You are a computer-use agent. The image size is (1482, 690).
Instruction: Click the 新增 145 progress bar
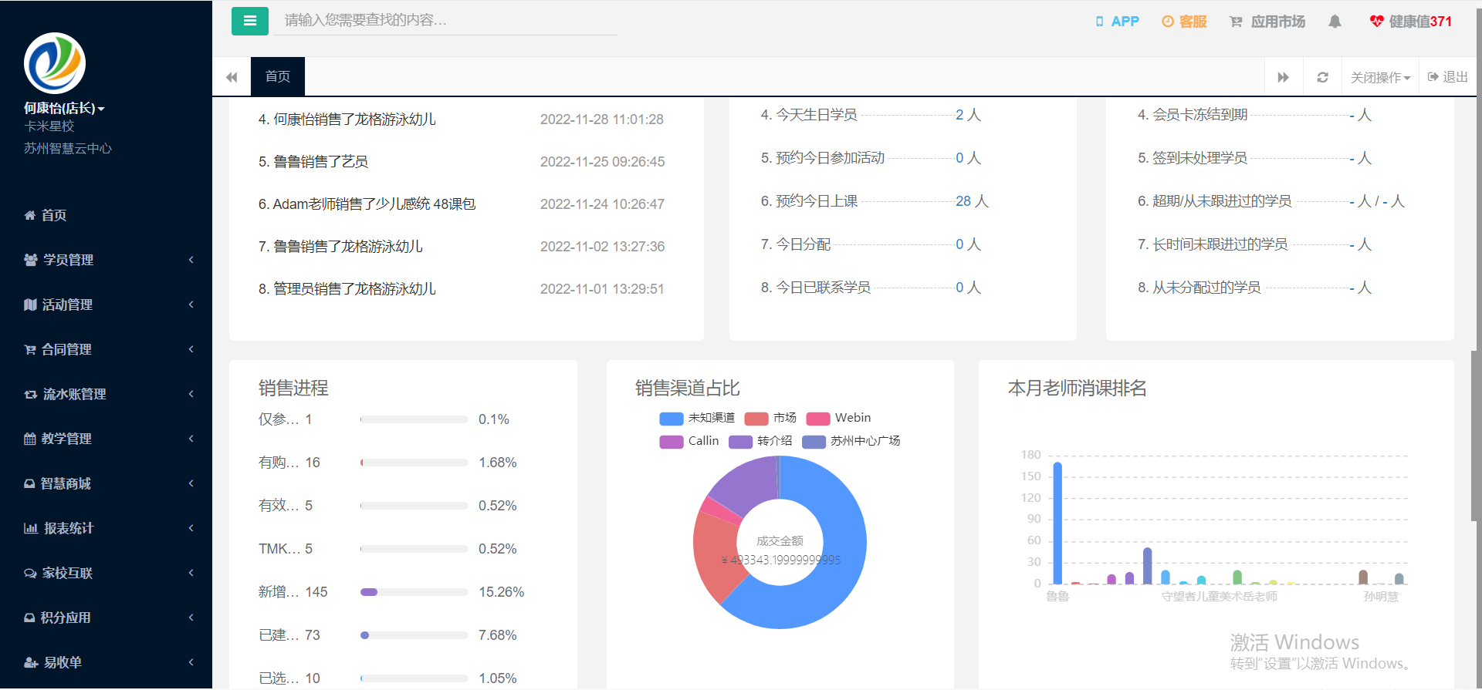point(414,592)
